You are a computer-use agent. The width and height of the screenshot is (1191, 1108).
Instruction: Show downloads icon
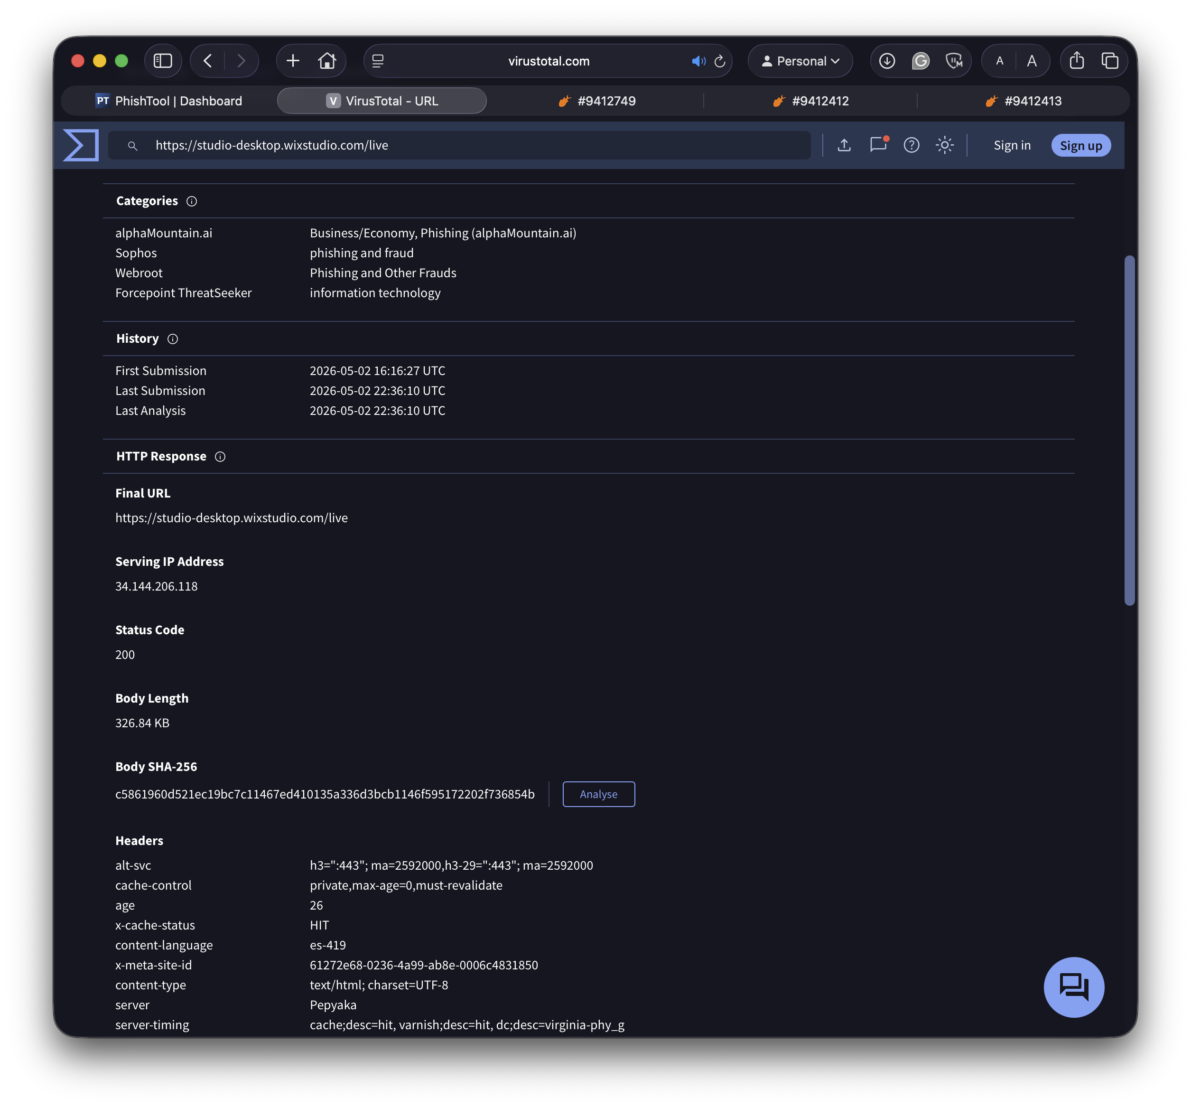coord(887,60)
